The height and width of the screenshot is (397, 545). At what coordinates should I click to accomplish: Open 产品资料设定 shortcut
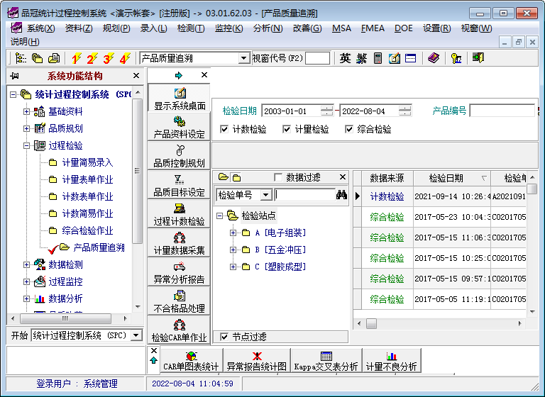coord(180,126)
